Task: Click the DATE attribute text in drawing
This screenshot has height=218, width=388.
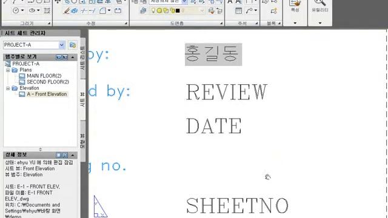Action: [x=214, y=126]
